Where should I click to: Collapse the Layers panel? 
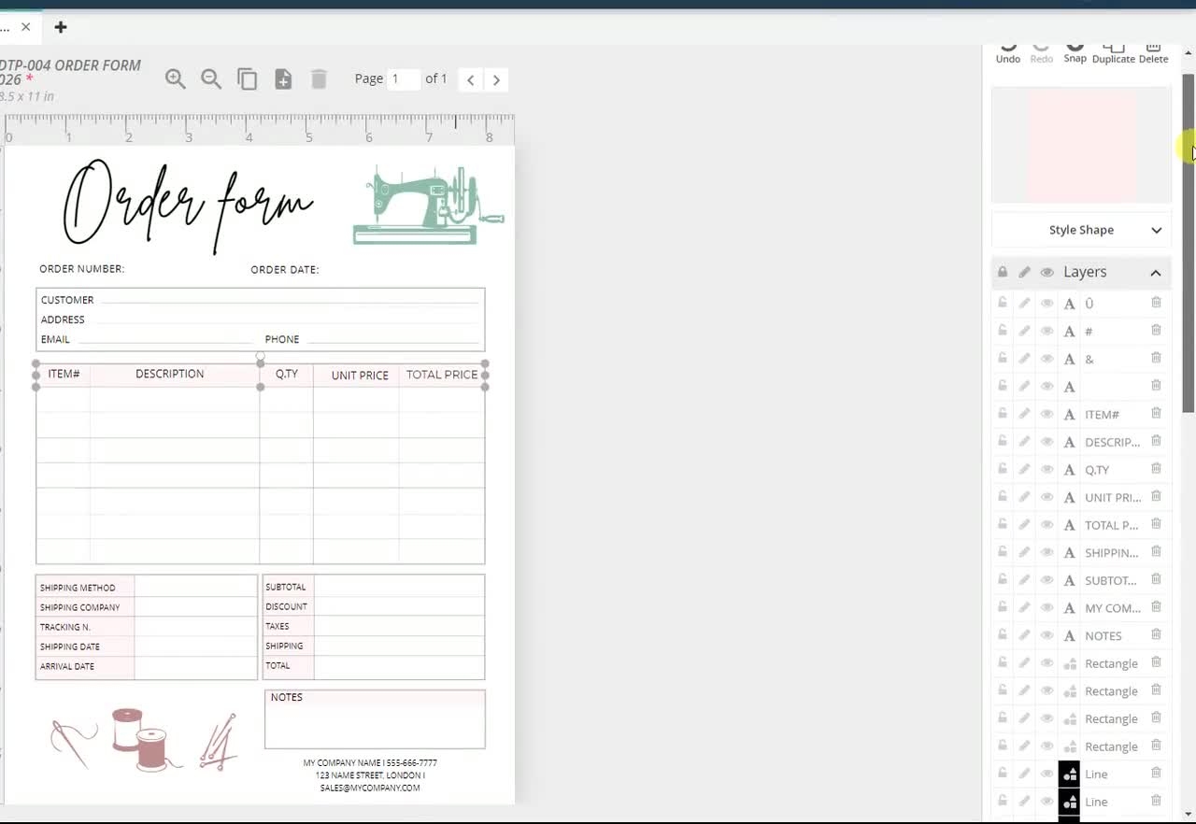[x=1156, y=273]
